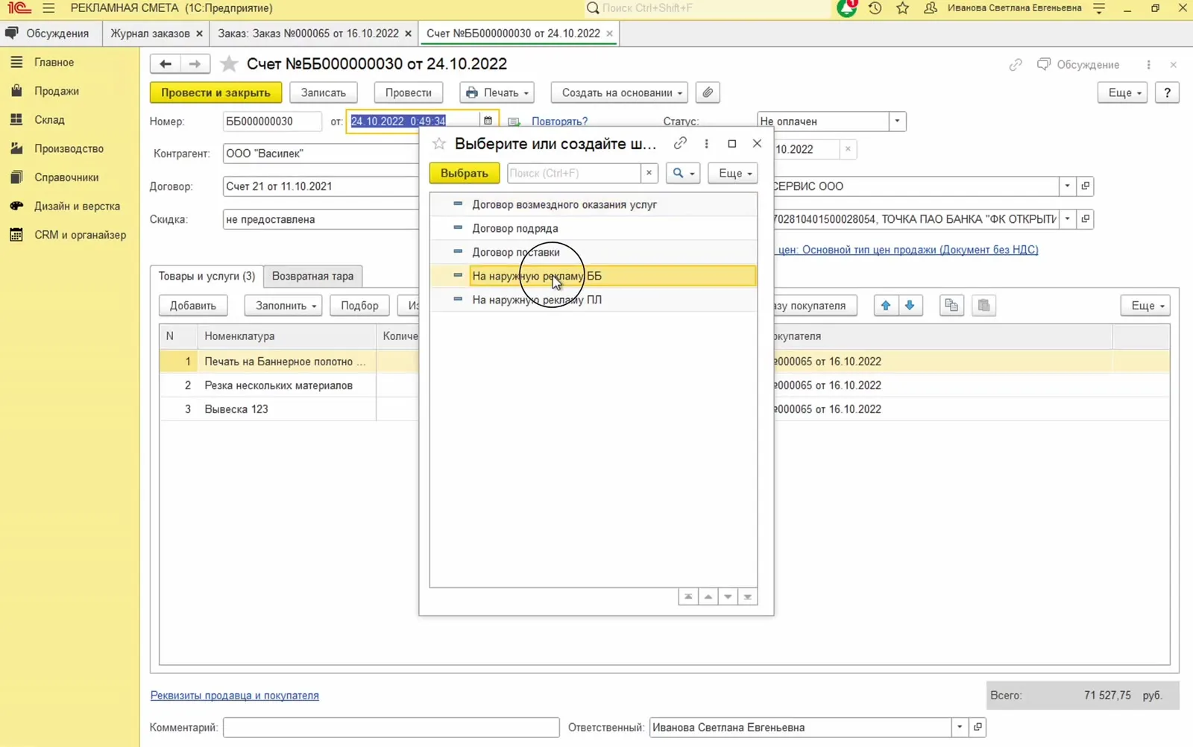Go back with the left arrow button
This screenshot has height=747, width=1193.
166,64
